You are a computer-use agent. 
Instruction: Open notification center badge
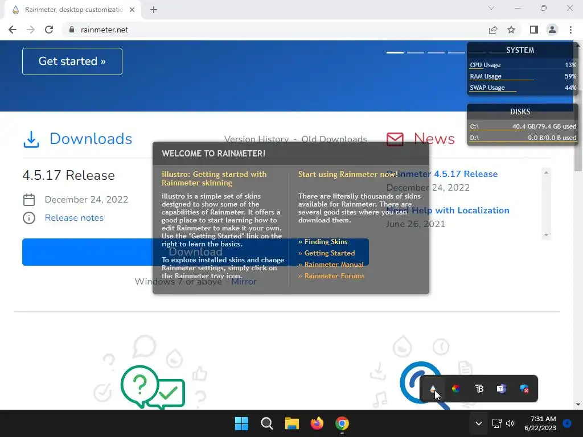click(568, 423)
